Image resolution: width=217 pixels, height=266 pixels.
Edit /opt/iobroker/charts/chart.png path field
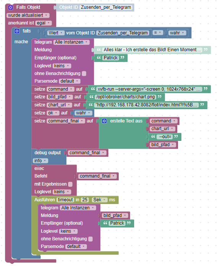tap(126, 97)
